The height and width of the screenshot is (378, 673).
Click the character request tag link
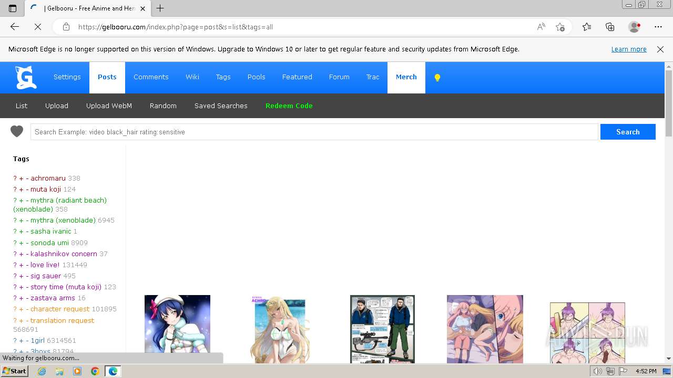(x=60, y=309)
